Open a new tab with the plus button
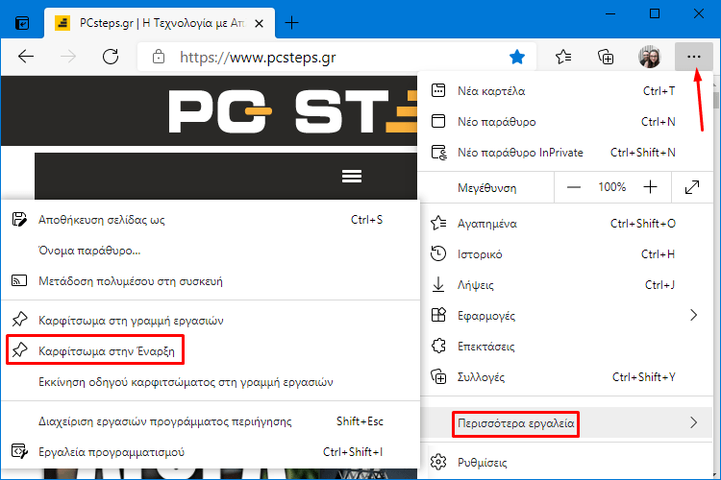Image resolution: width=721 pixels, height=480 pixels. click(291, 22)
